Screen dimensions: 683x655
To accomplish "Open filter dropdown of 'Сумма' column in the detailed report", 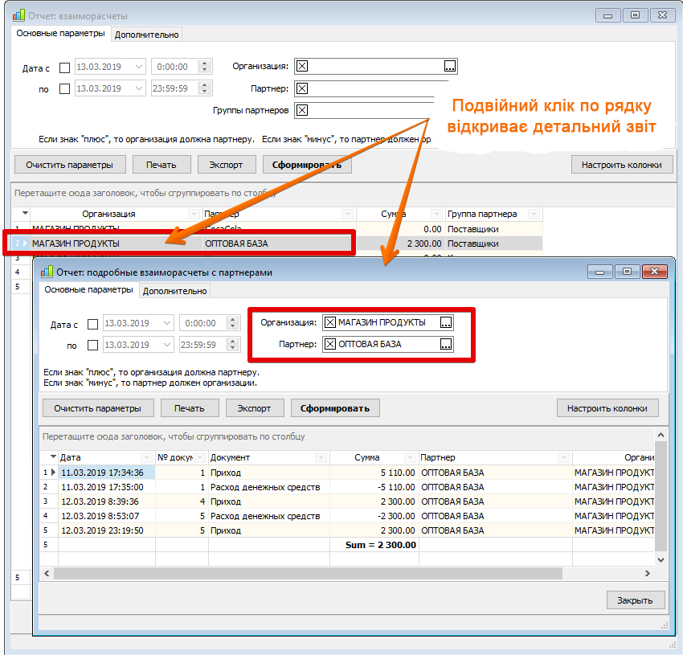I will [x=410, y=457].
